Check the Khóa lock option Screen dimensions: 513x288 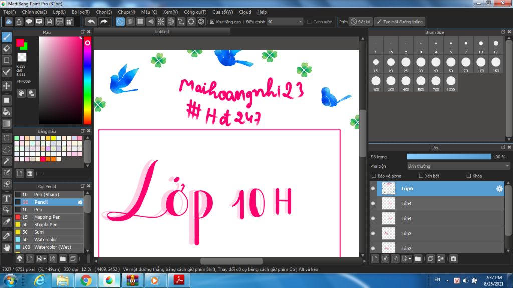468,176
